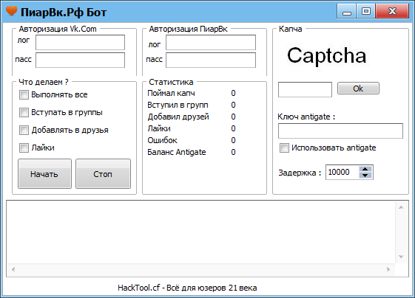The image size is (415, 298).
Task: Click the log scroll up arrow
Action: coord(401,207)
